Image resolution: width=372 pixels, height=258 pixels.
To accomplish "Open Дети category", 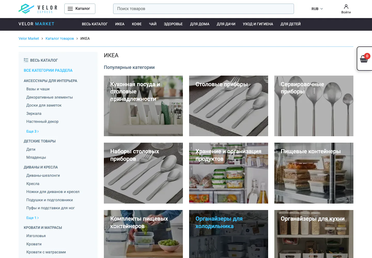I will pyautogui.click(x=31, y=149).
